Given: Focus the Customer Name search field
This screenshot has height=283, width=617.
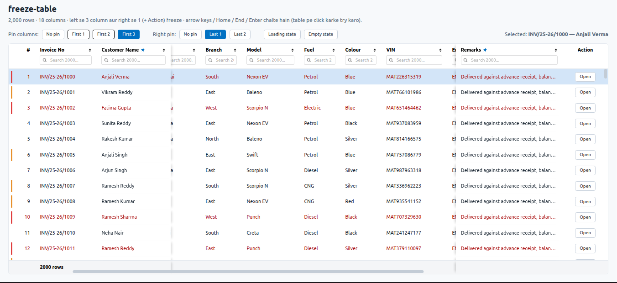Looking at the screenshot, I should tap(133, 60).
